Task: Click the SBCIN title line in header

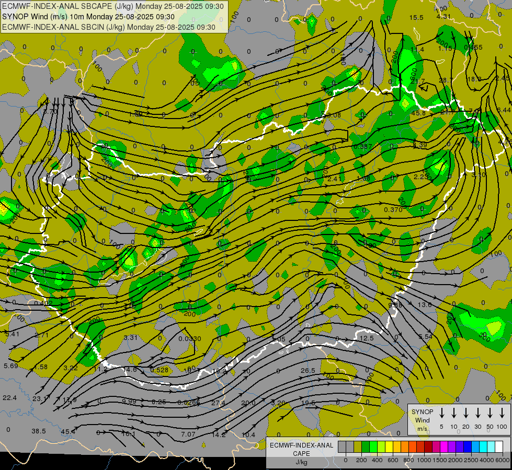Action: pyautogui.click(x=109, y=27)
